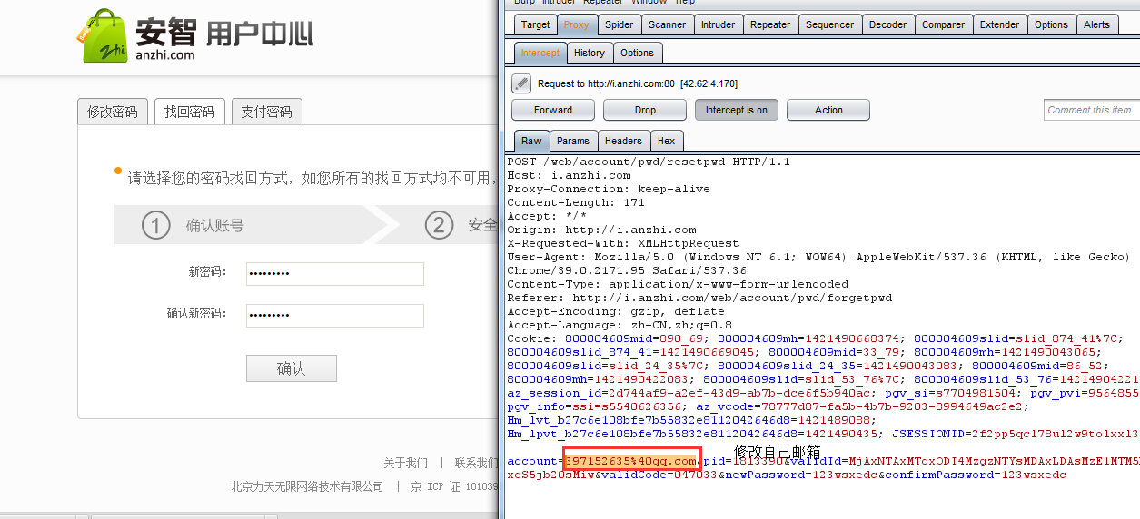
Task: Open the proxy Options sub-tab beside History
Action: (x=637, y=53)
